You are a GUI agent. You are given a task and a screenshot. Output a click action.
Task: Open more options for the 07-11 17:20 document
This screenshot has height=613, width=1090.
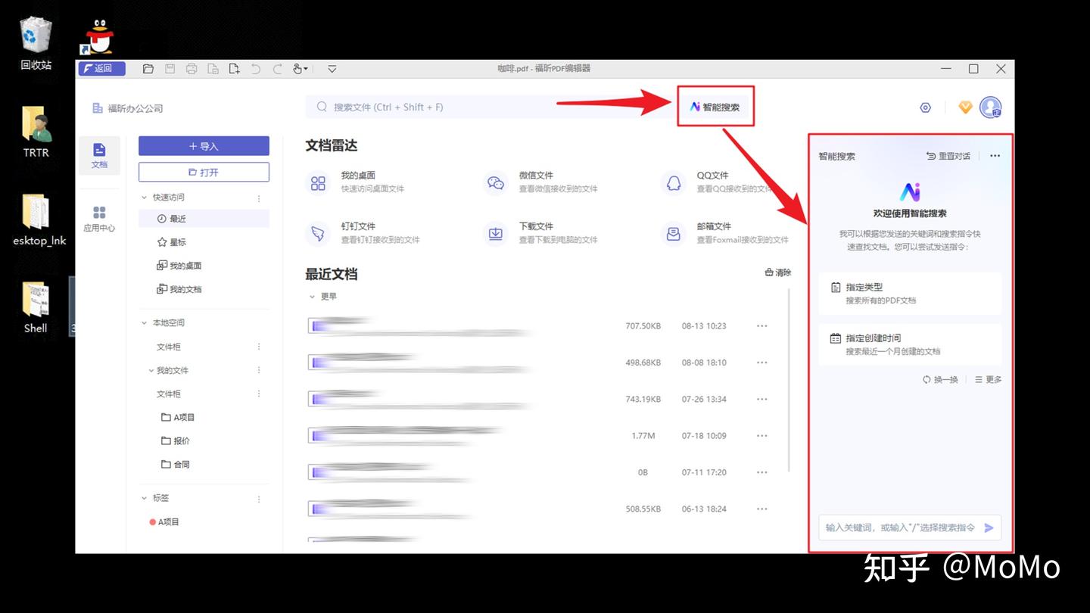[761, 472]
